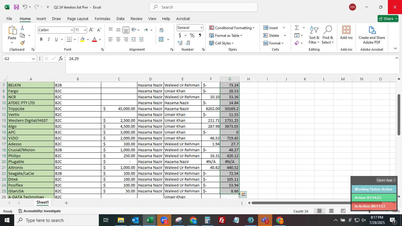
Task: Switch to the Formulas tab
Action: click(x=102, y=19)
